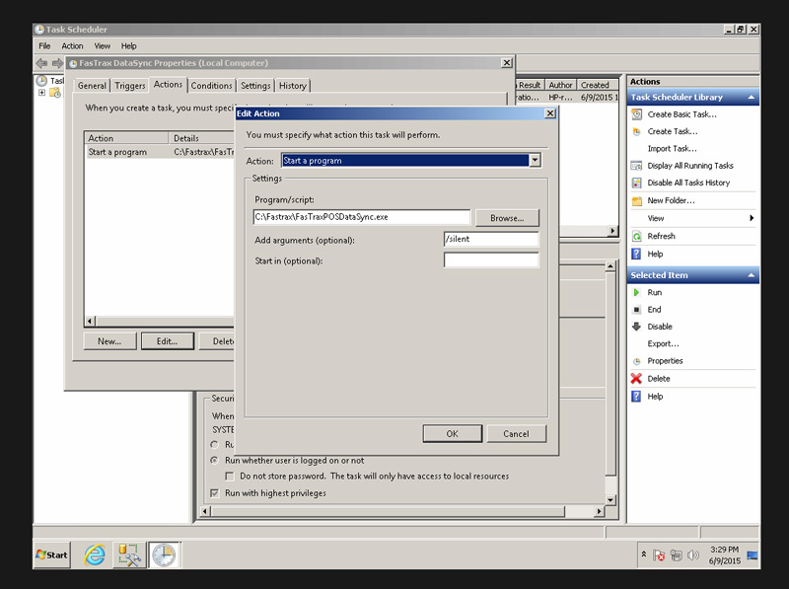Confirm Edit Action with OK
This screenshot has width=789, height=589.
tap(453, 433)
